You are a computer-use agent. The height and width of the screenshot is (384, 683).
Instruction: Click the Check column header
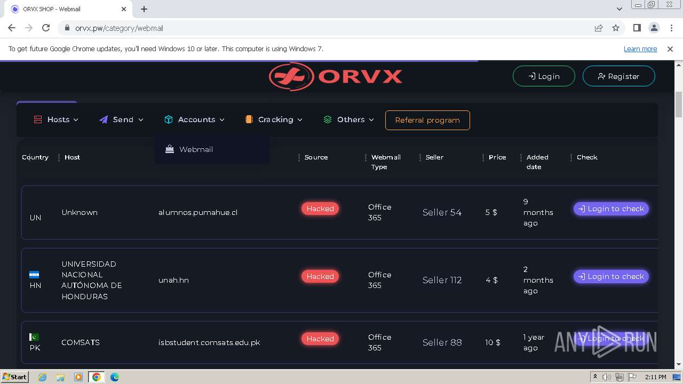click(587, 157)
